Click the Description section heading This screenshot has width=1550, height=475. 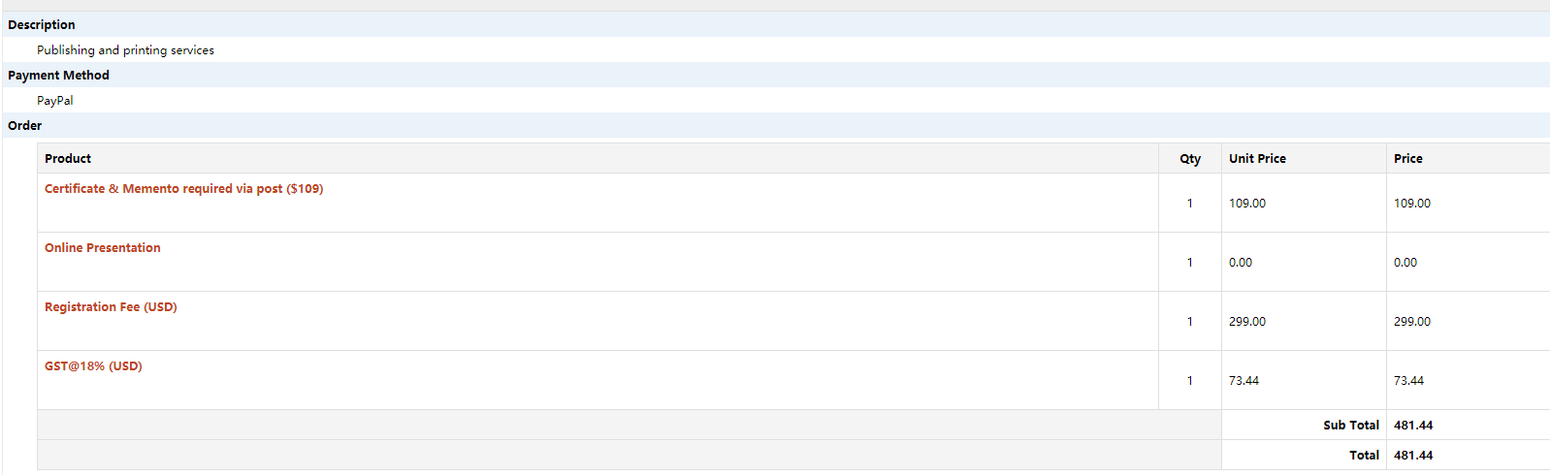[42, 25]
